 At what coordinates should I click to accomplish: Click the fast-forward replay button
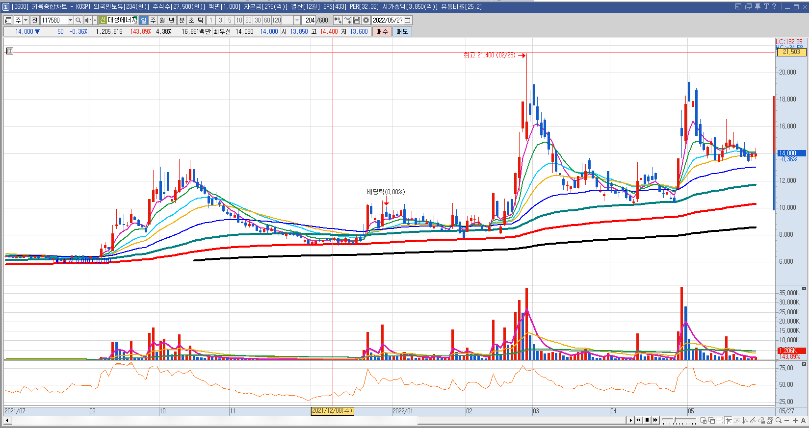(655, 420)
